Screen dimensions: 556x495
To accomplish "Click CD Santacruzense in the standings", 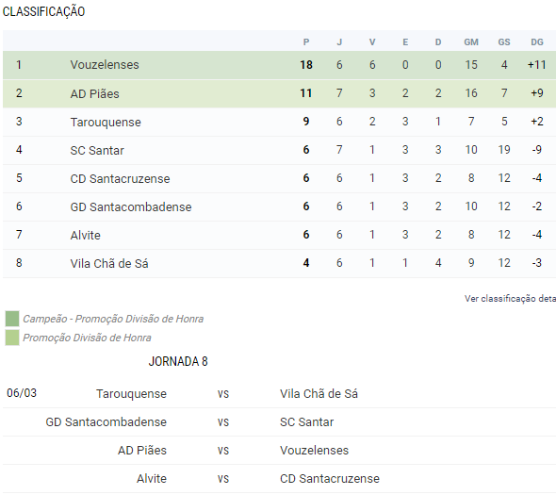I will click(x=120, y=178).
